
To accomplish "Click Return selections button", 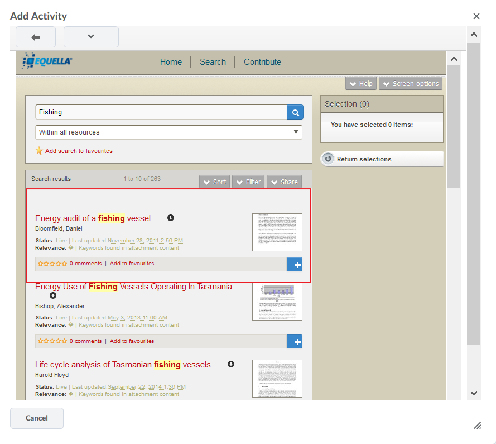I will coord(382,159).
